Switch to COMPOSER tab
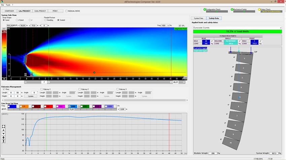The image size is (286, 160). pos(9,11)
